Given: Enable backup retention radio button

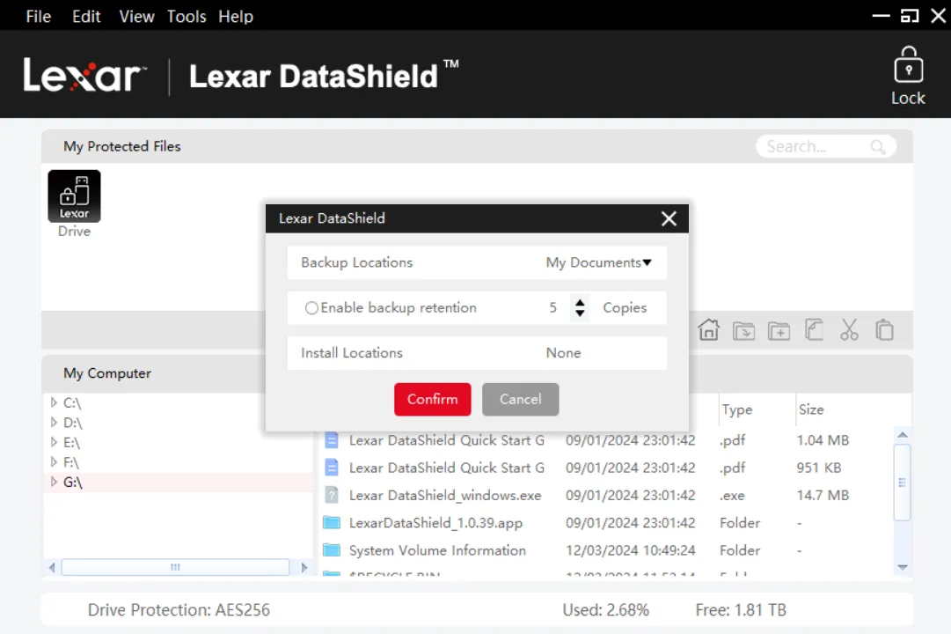Looking at the screenshot, I should pyautogui.click(x=311, y=308).
